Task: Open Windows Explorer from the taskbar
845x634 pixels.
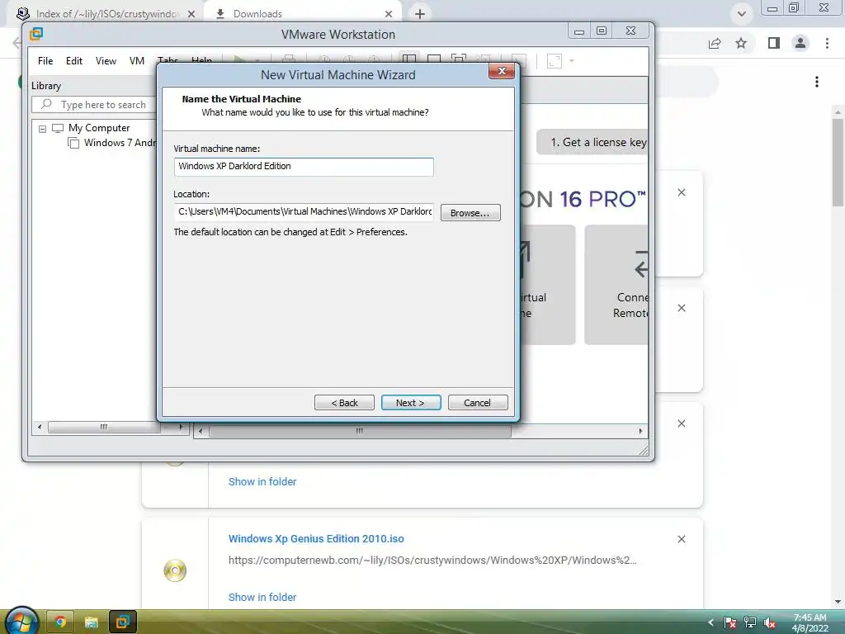Action: point(92,622)
